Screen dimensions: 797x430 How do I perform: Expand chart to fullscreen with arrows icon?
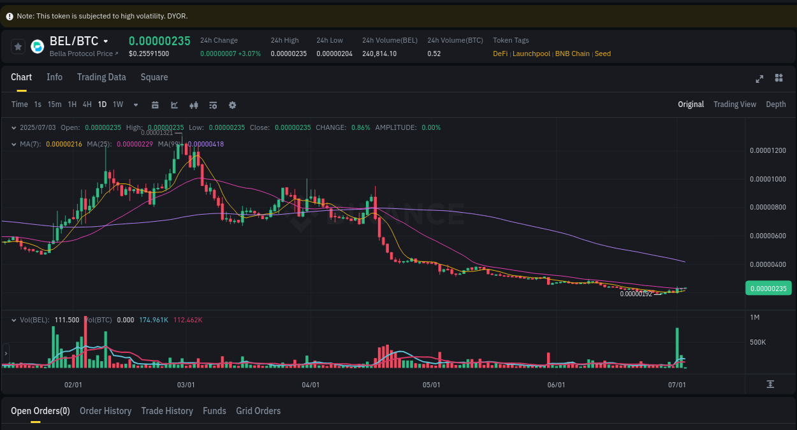point(759,79)
